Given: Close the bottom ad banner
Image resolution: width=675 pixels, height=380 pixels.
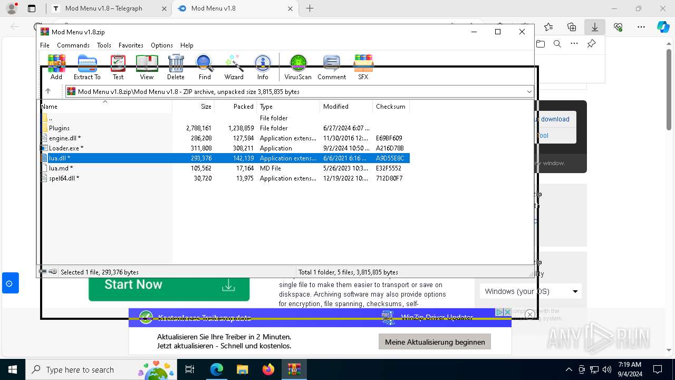Looking at the screenshot, I should click(x=530, y=315).
